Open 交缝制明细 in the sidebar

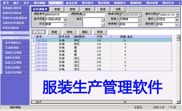(x=16, y=48)
